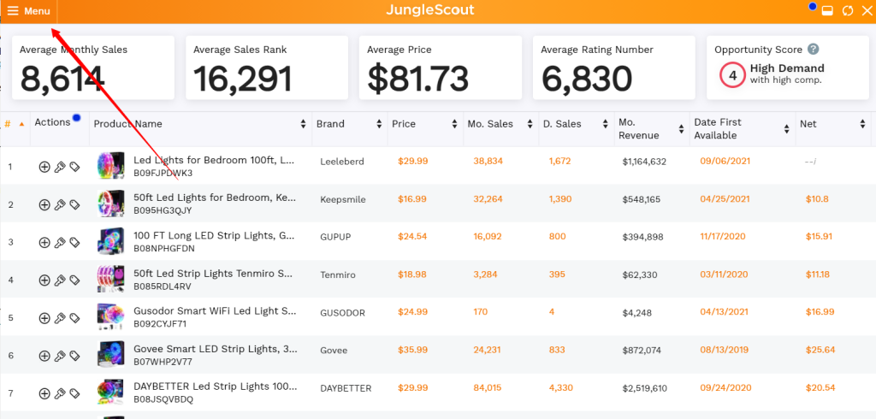Sort table by Price column arrows

(x=455, y=124)
